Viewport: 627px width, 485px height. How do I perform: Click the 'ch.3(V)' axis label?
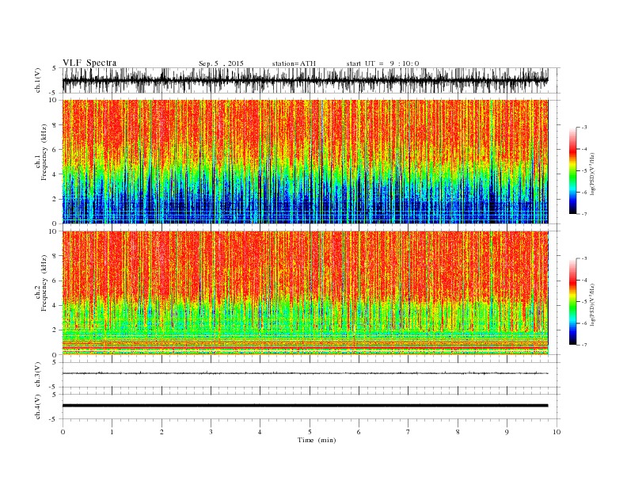[38, 375]
